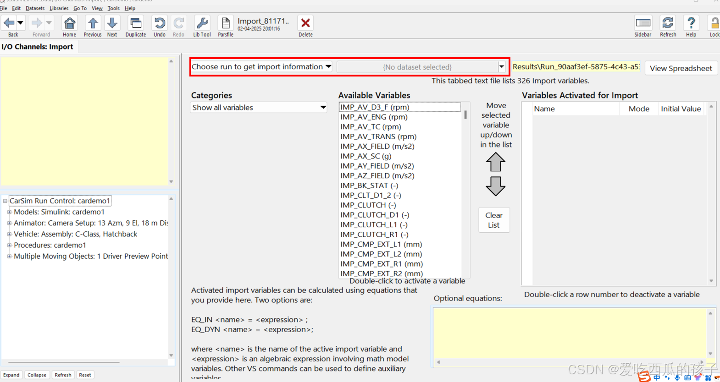Image resolution: width=720 pixels, height=382 pixels.
Task: Select the I/O Channels: Import tab
Action: [38, 47]
